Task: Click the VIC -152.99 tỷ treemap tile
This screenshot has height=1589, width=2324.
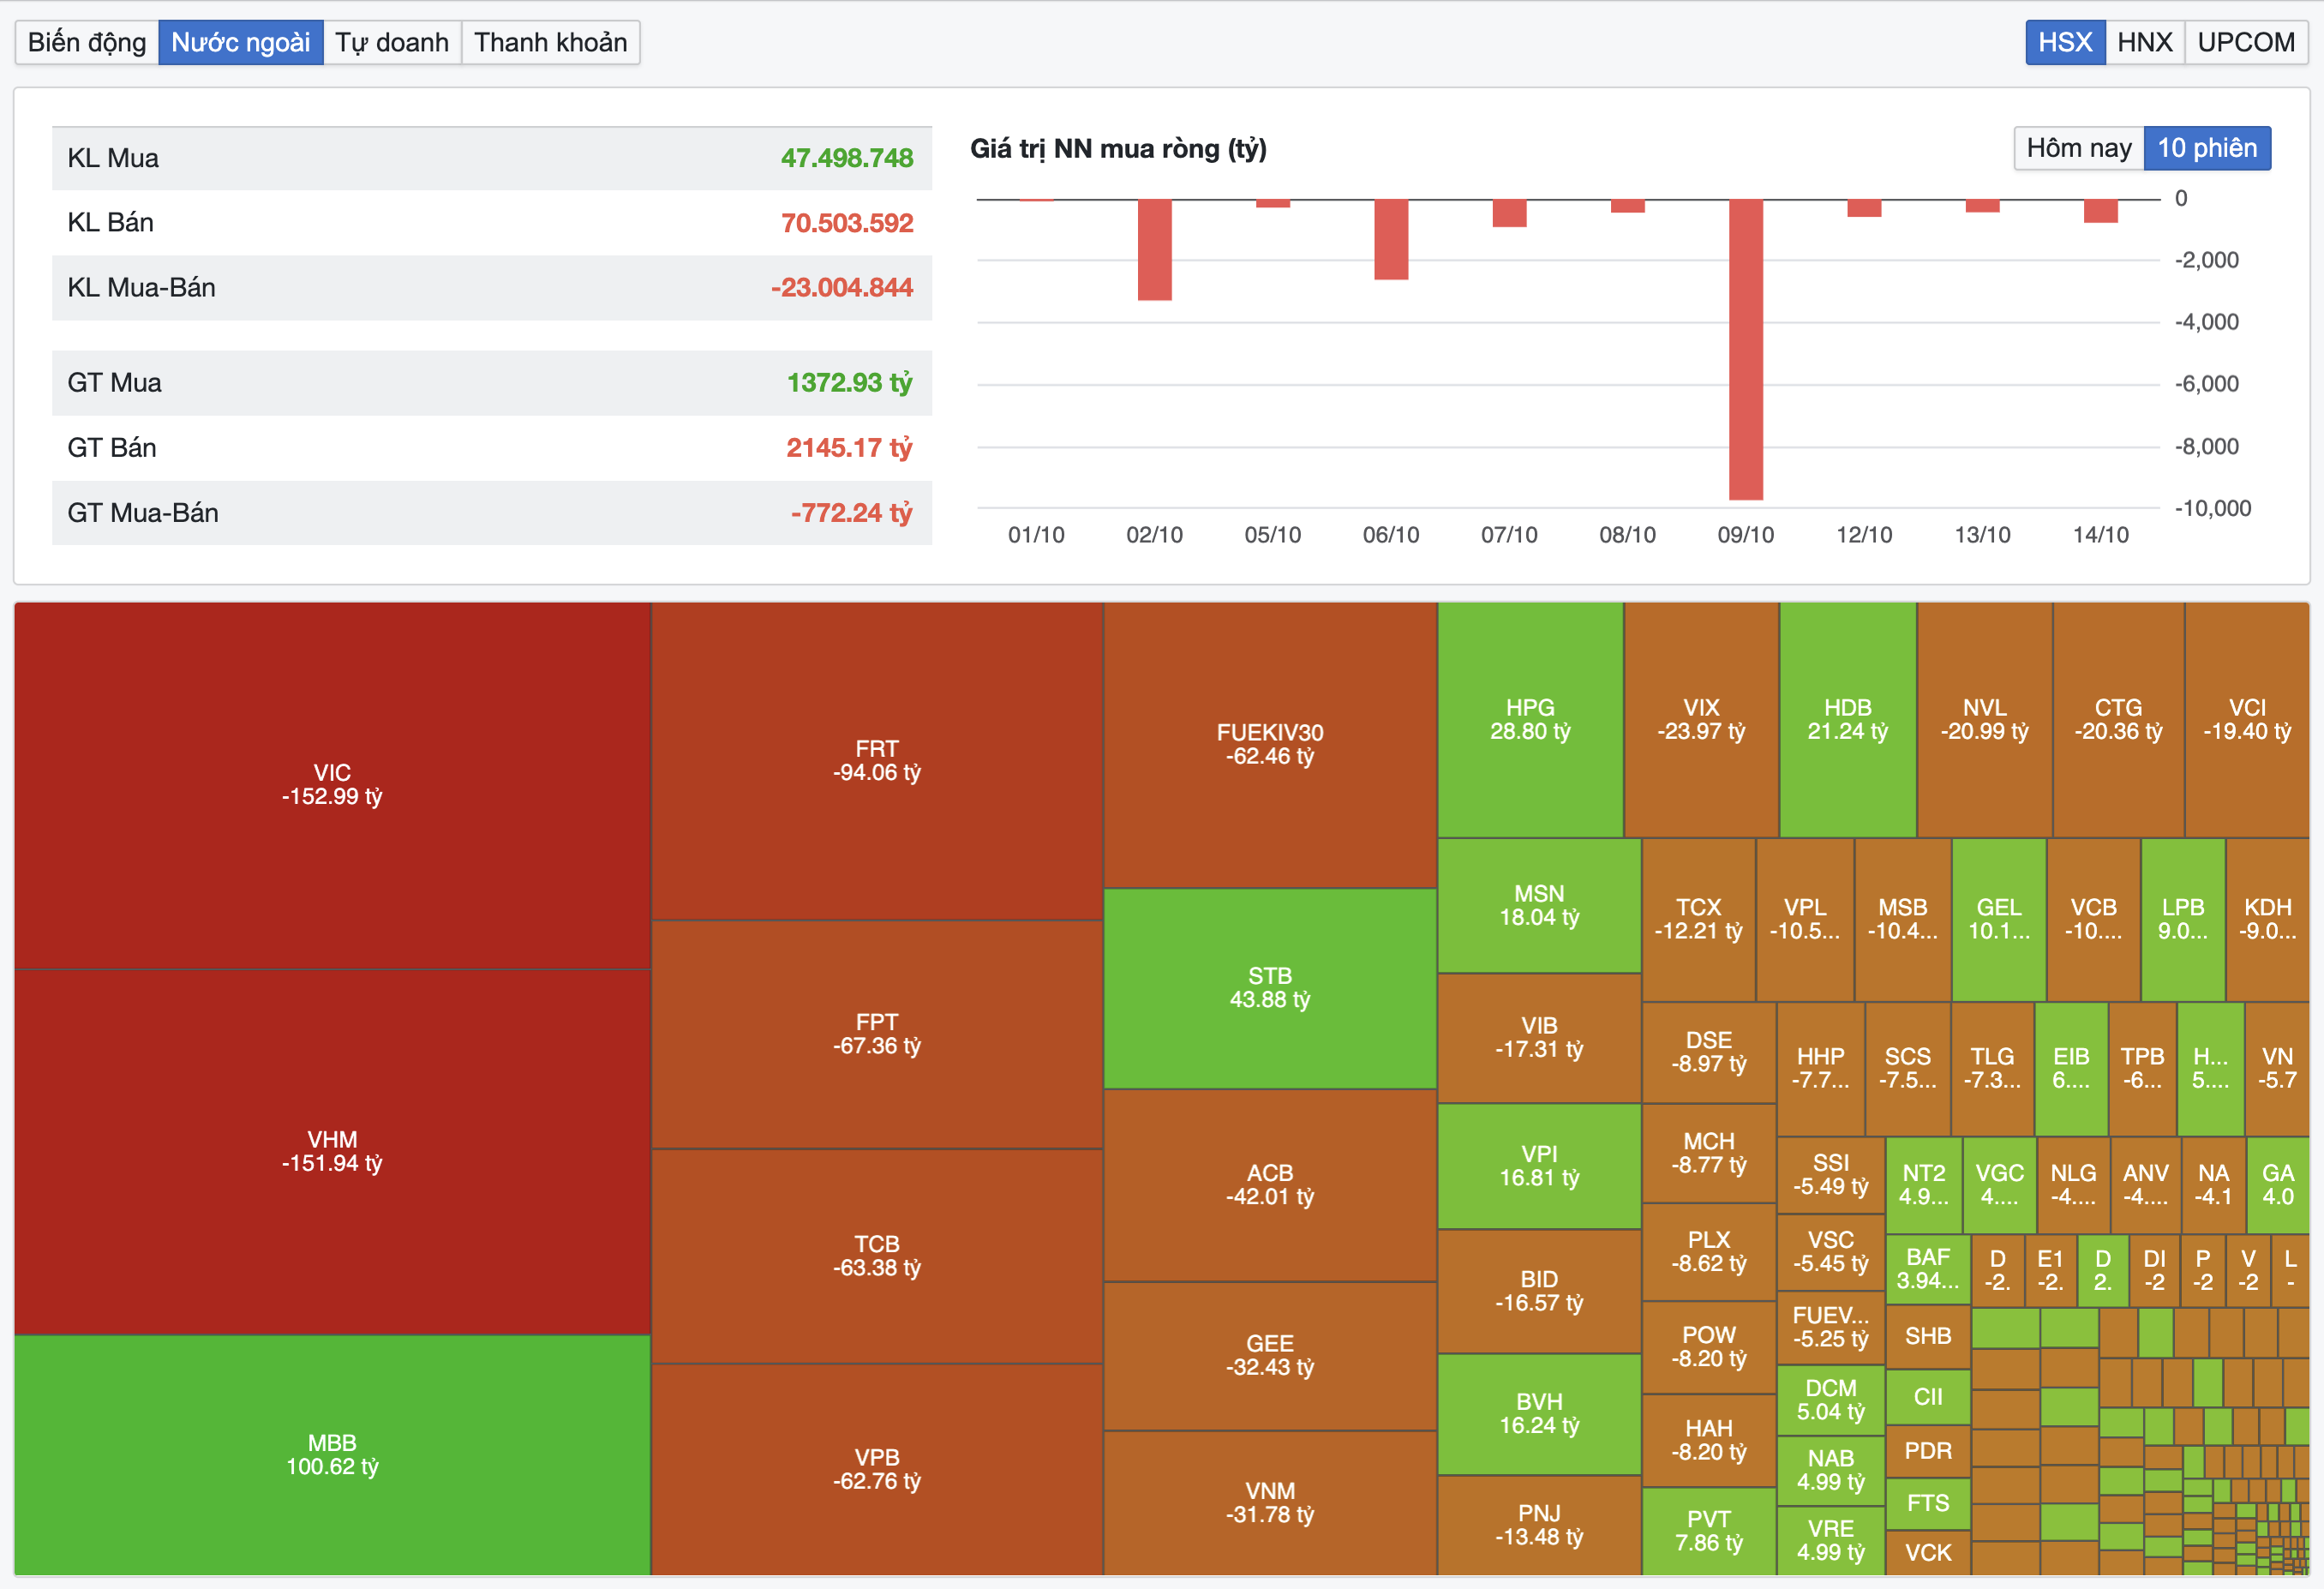Action: click(332, 785)
